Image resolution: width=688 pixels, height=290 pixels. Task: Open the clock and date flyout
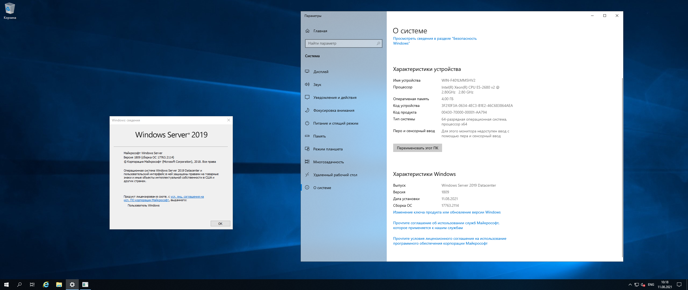coord(665,285)
